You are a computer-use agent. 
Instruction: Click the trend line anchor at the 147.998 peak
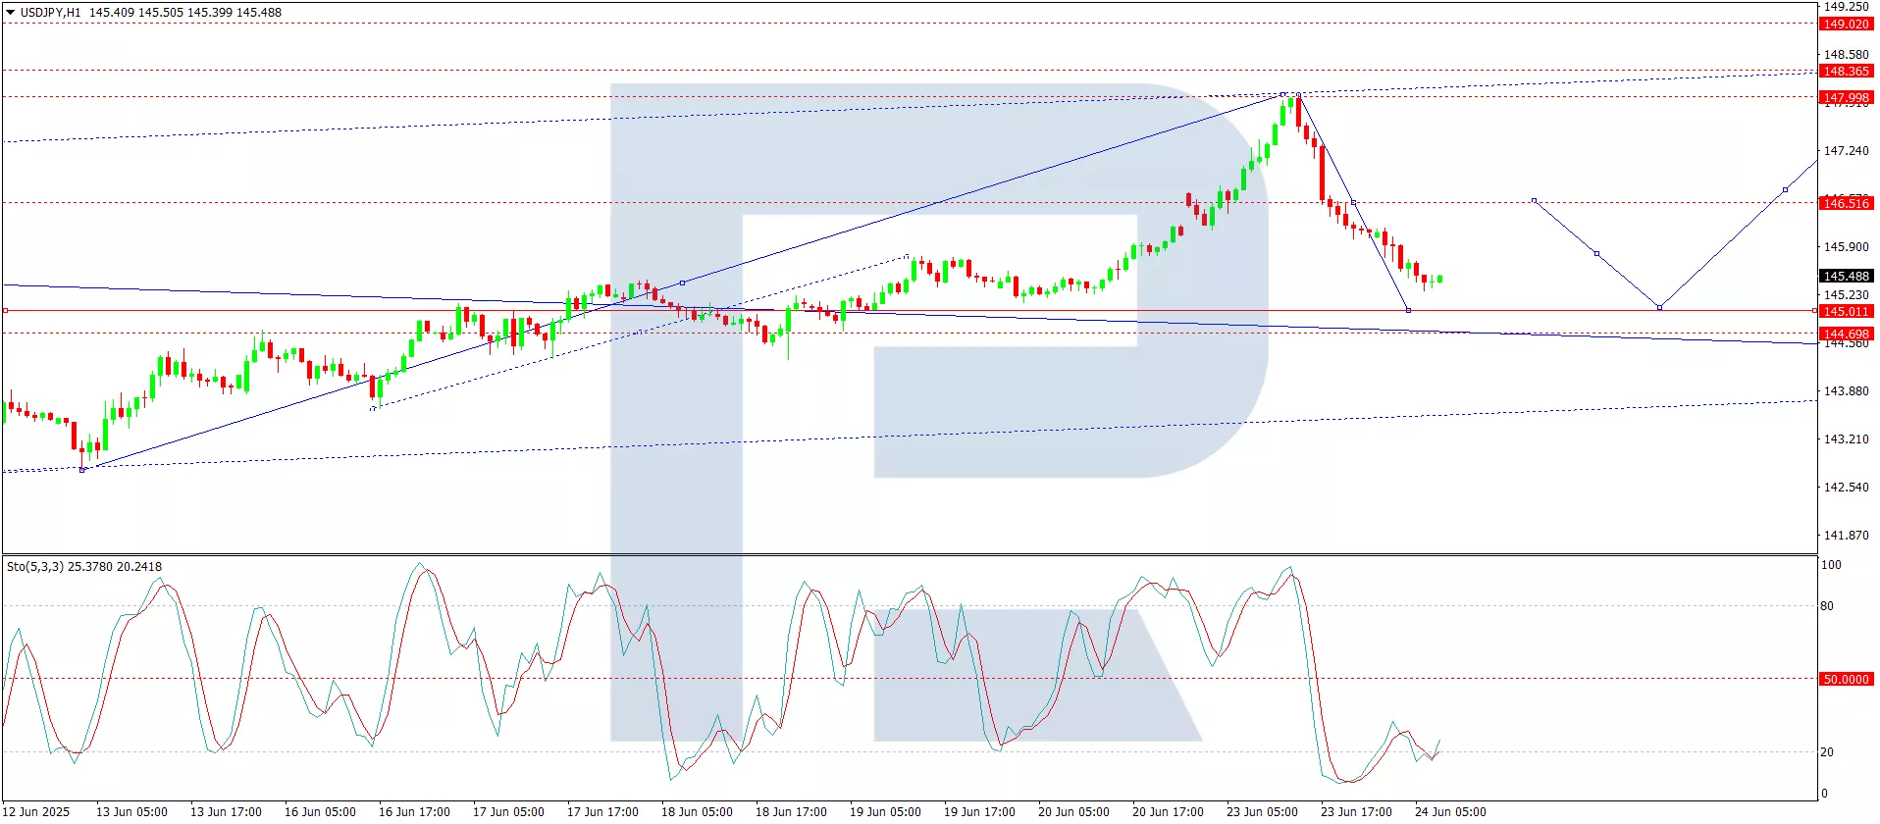[x=1282, y=94]
